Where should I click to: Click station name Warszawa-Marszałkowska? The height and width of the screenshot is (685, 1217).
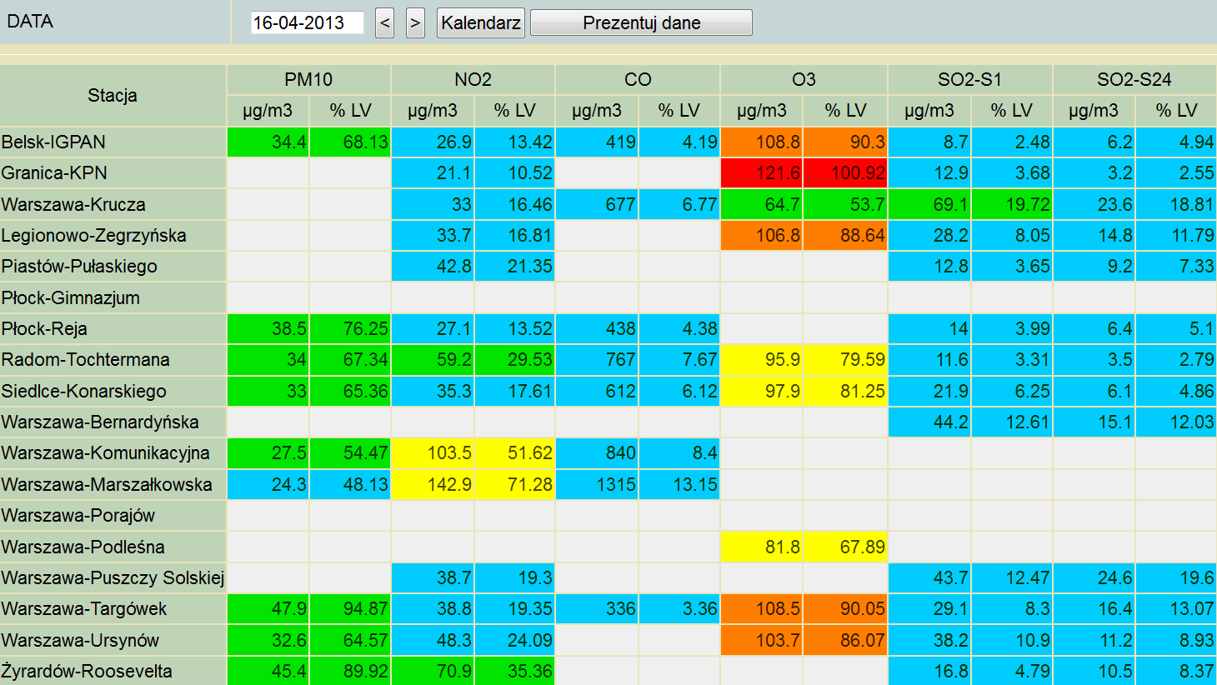[x=107, y=484]
